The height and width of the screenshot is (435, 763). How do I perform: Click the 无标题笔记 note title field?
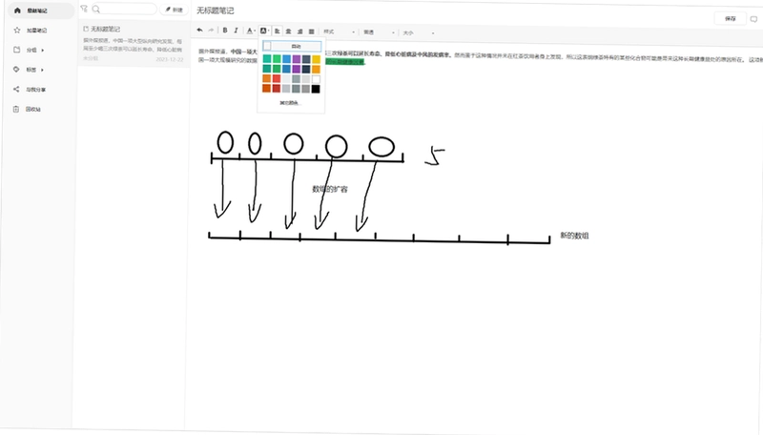(x=216, y=10)
